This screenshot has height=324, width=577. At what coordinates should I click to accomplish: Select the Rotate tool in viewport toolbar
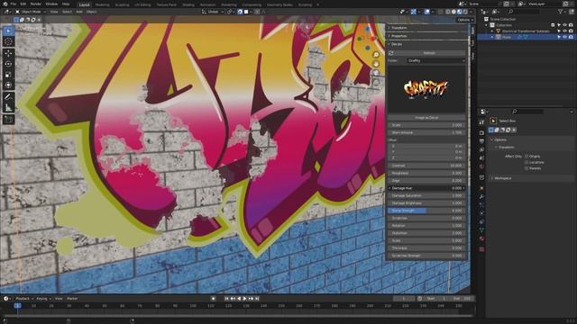pos(8,64)
